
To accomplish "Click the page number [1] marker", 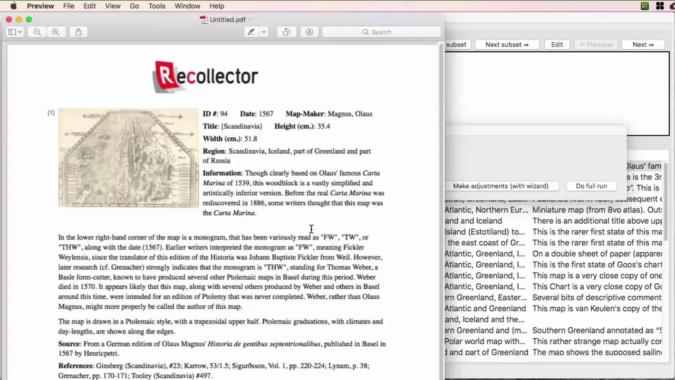I will pos(51,112).
